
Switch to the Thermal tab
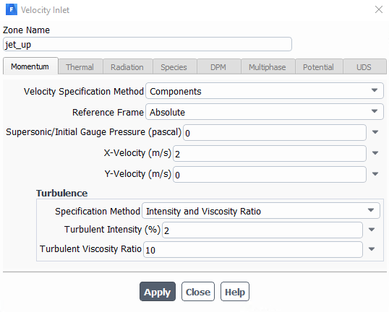pos(80,67)
